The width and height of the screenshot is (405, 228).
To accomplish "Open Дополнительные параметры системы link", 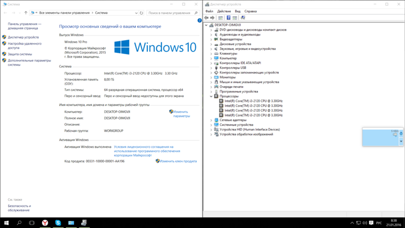I will click(29, 62).
